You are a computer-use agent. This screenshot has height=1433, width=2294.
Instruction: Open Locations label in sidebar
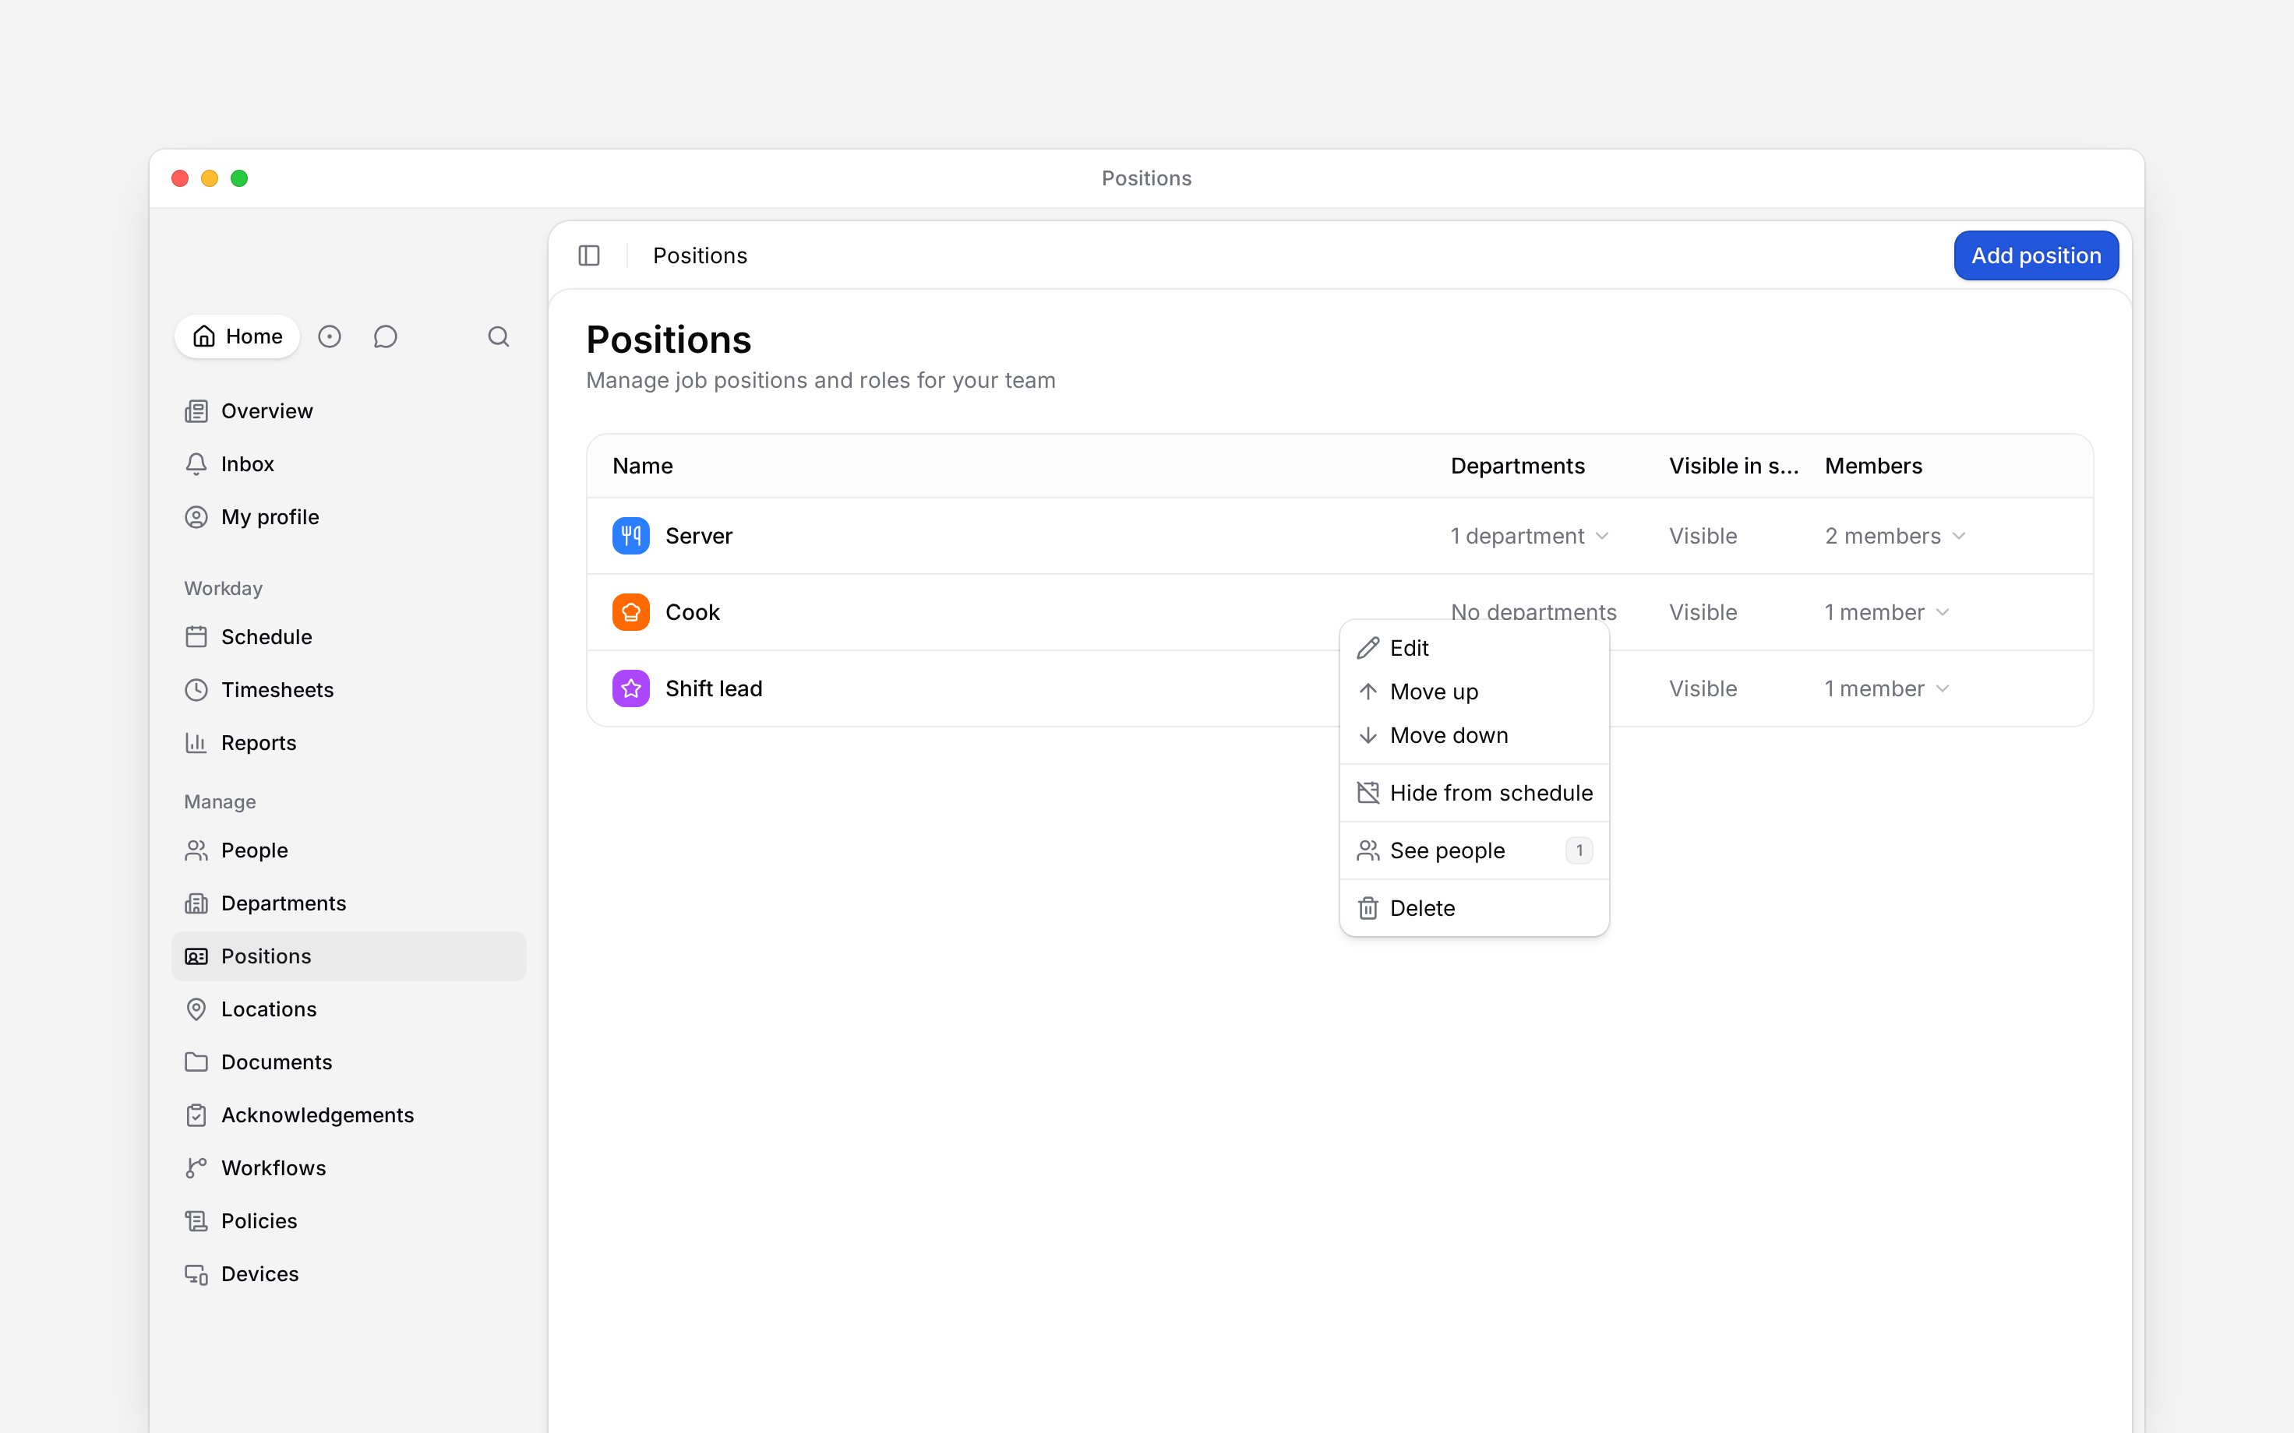pos(269,1009)
